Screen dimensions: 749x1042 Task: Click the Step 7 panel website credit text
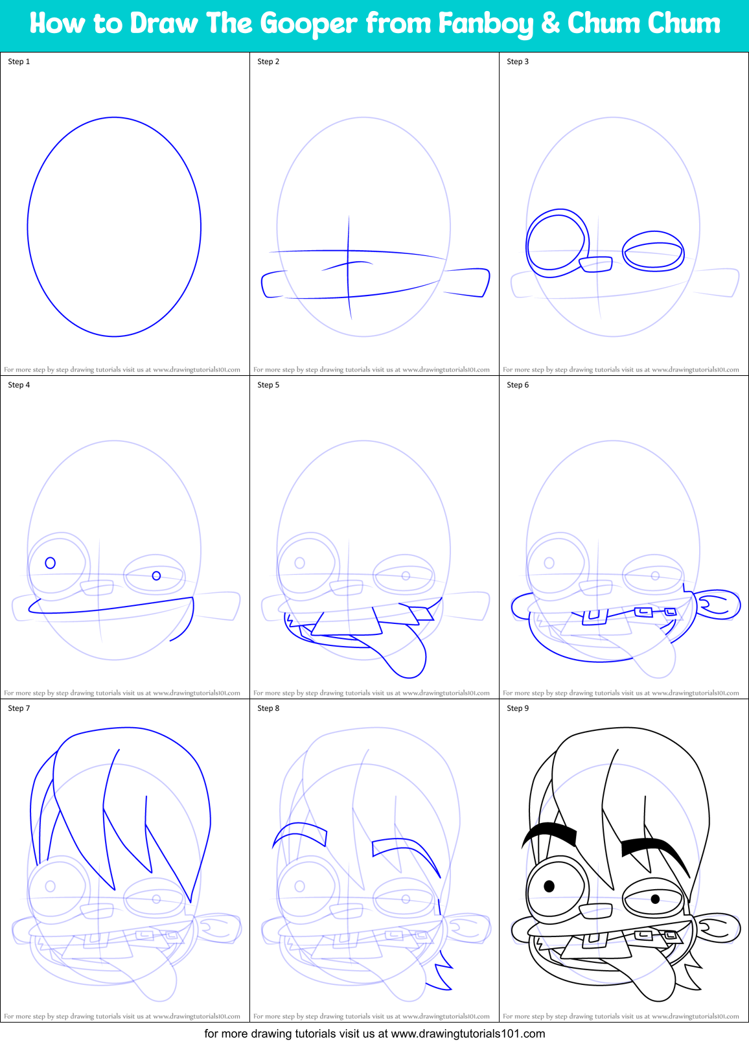(122, 1017)
